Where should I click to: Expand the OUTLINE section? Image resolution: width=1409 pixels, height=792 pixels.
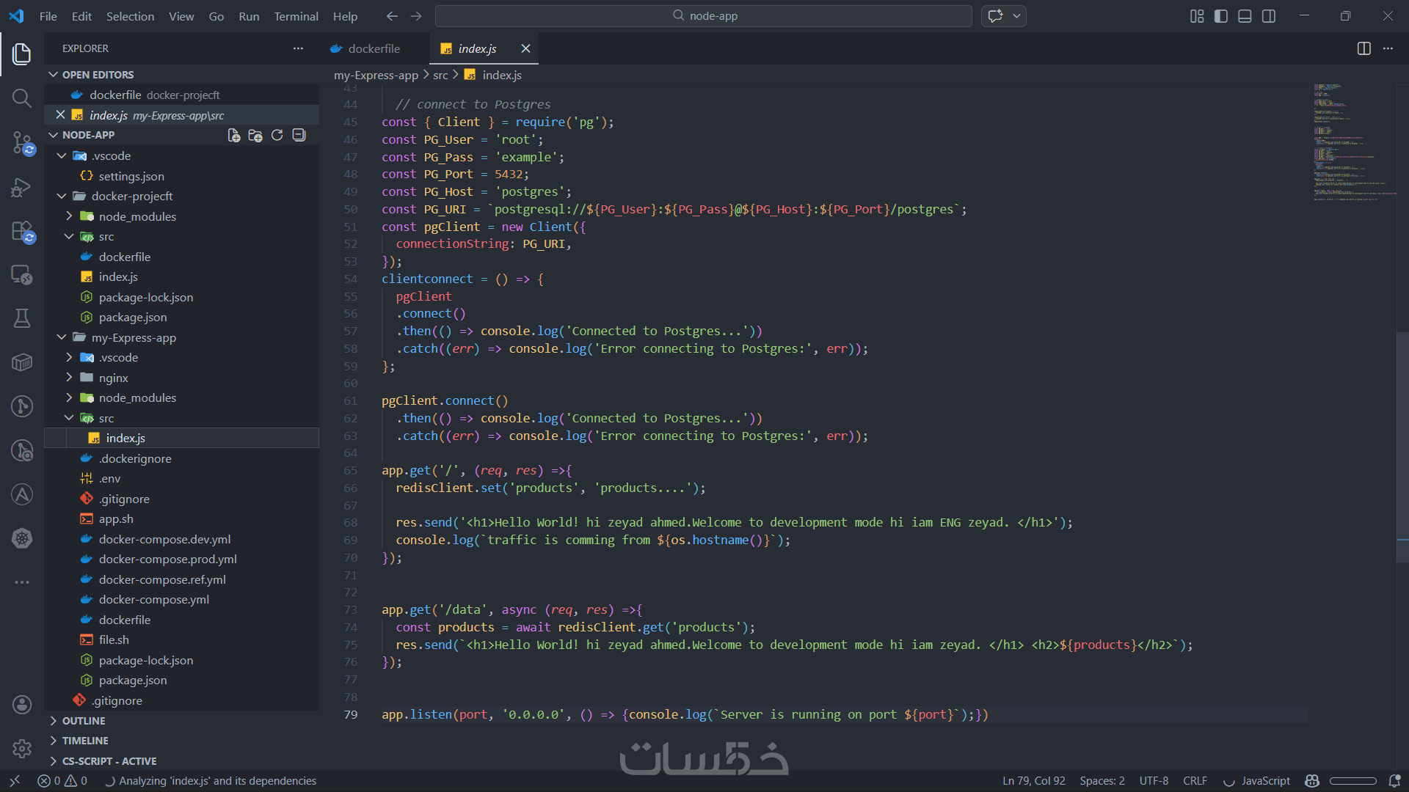tap(84, 721)
